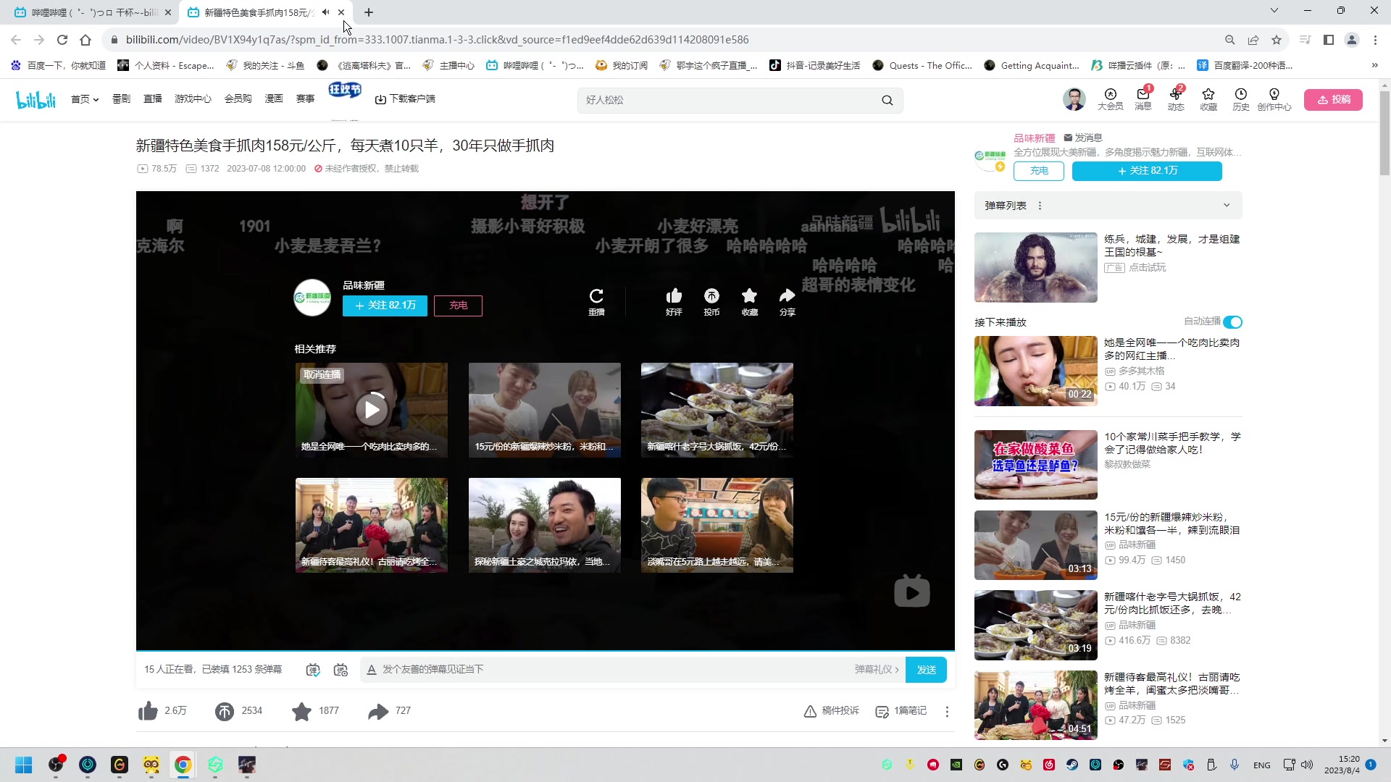
Task: Give coin using the 2534 coin icon
Action: click(225, 711)
